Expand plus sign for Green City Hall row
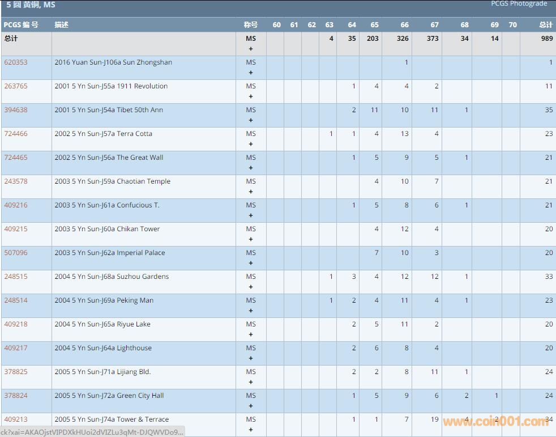Image resolution: width=556 pixels, height=437 pixels. tap(251, 406)
